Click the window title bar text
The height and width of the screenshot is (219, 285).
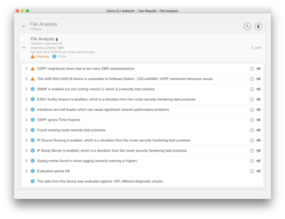click(x=142, y=11)
